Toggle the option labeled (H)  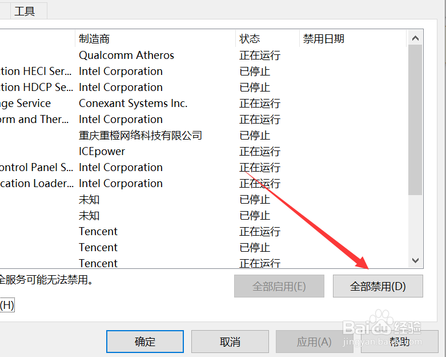pos(7,305)
